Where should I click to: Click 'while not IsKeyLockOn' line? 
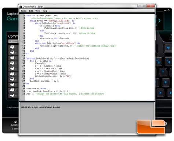pyautogui.click(x=57, y=43)
